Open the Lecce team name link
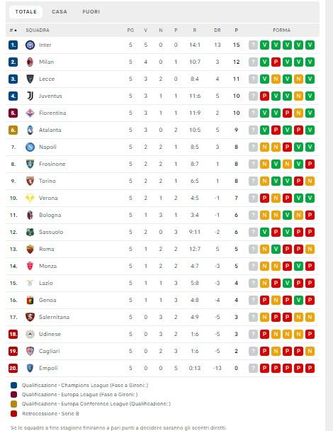This screenshot has width=333, height=431. (47, 79)
